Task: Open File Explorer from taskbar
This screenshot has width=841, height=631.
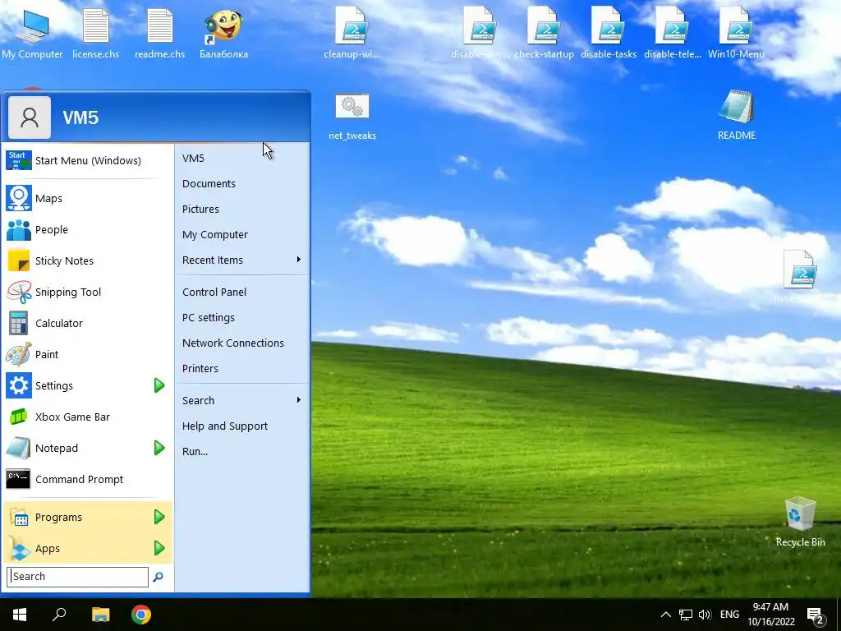Action: click(x=100, y=615)
